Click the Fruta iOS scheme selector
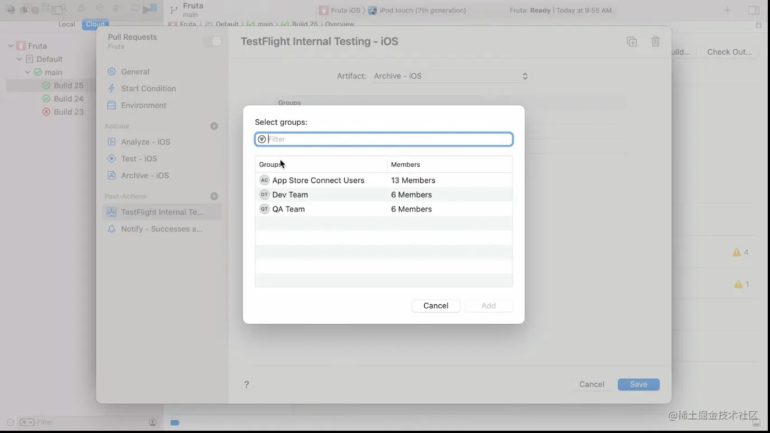 pyautogui.click(x=340, y=10)
